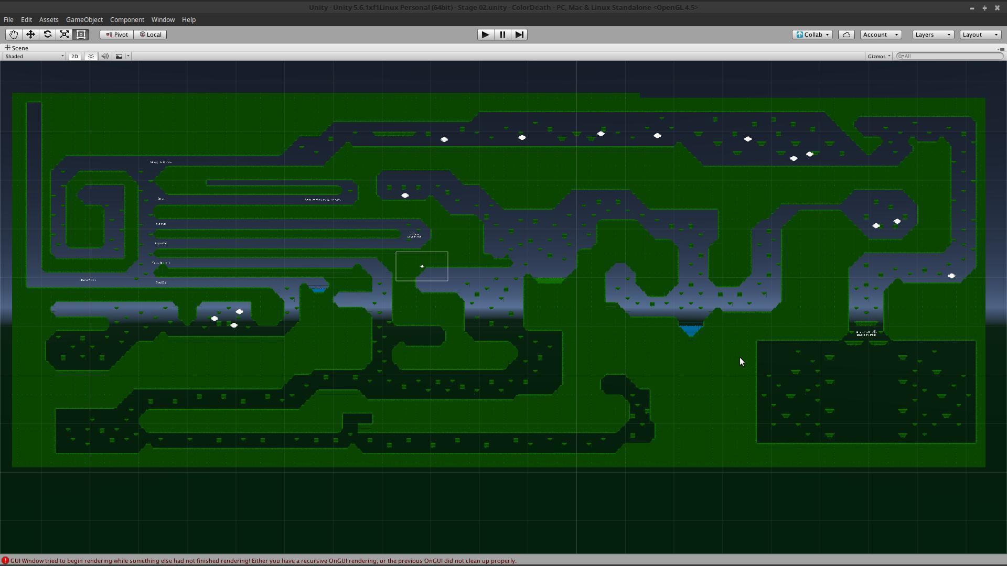The image size is (1007, 566).
Task: Toggle scene effects image button
Action: click(119, 56)
